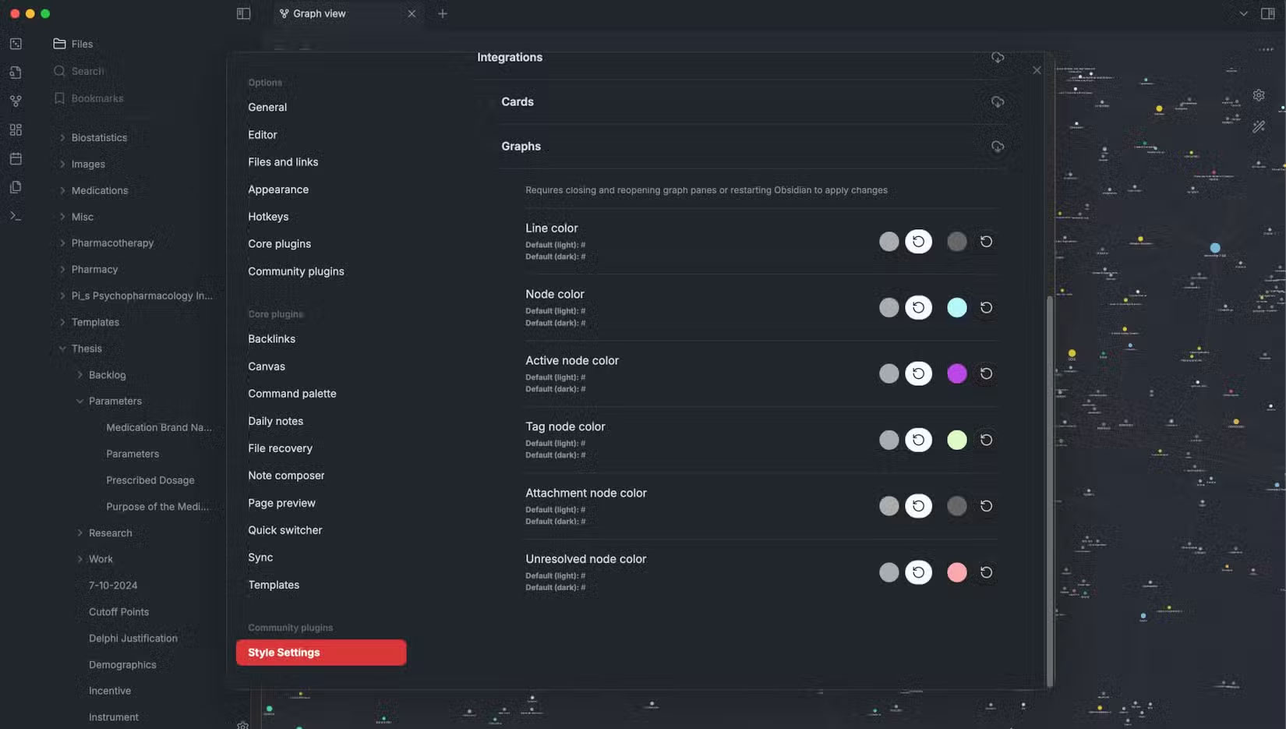Switch to the Graph view tab
Viewport: 1286px width, 729px height.
tap(320, 13)
